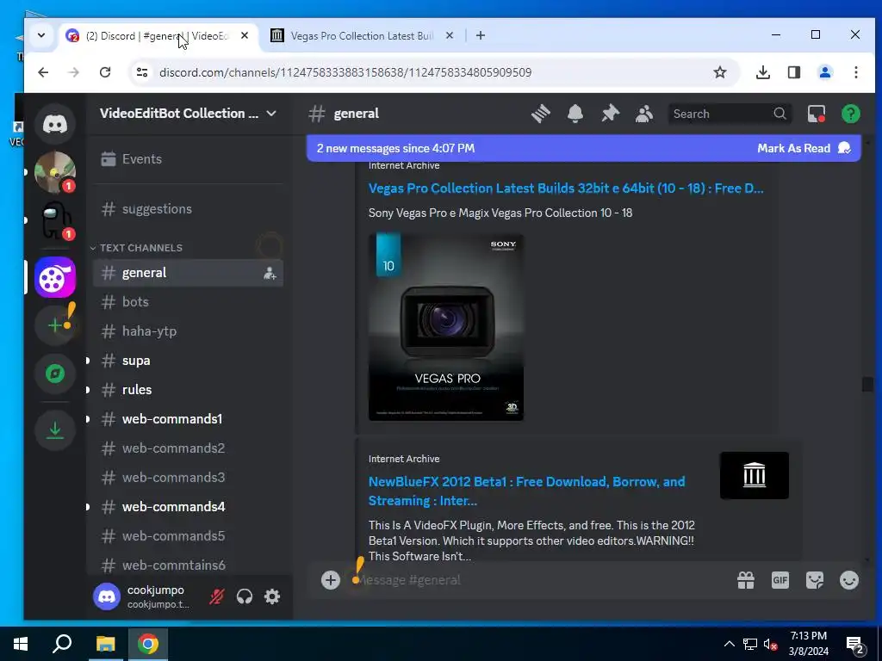Click Mark As Read button
This screenshot has height=661, width=882.
pyautogui.click(x=804, y=148)
